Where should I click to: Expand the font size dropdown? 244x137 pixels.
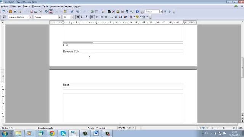click(72, 17)
